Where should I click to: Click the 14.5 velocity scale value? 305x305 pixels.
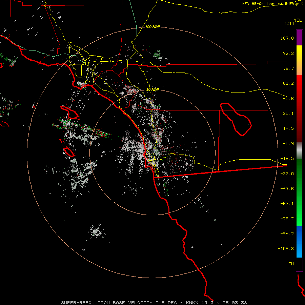point(288,128)
